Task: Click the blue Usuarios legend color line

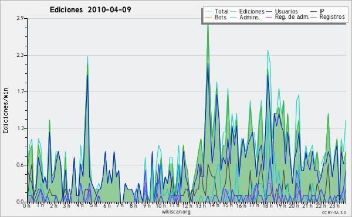Action: [269, 12]
